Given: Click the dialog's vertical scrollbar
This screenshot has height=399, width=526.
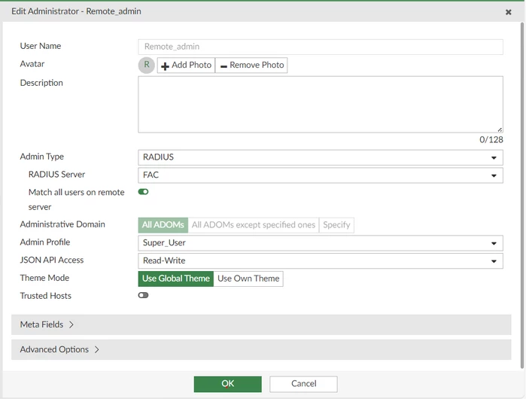Looking at the screenshot, I should (x=522, y=195).
